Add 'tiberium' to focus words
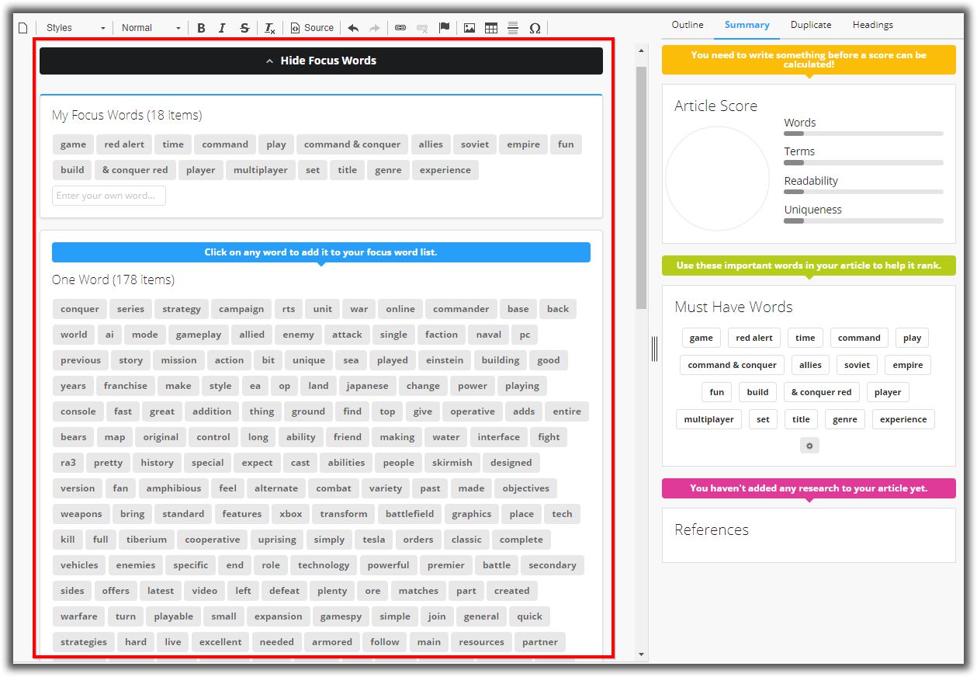 point(147,540)
